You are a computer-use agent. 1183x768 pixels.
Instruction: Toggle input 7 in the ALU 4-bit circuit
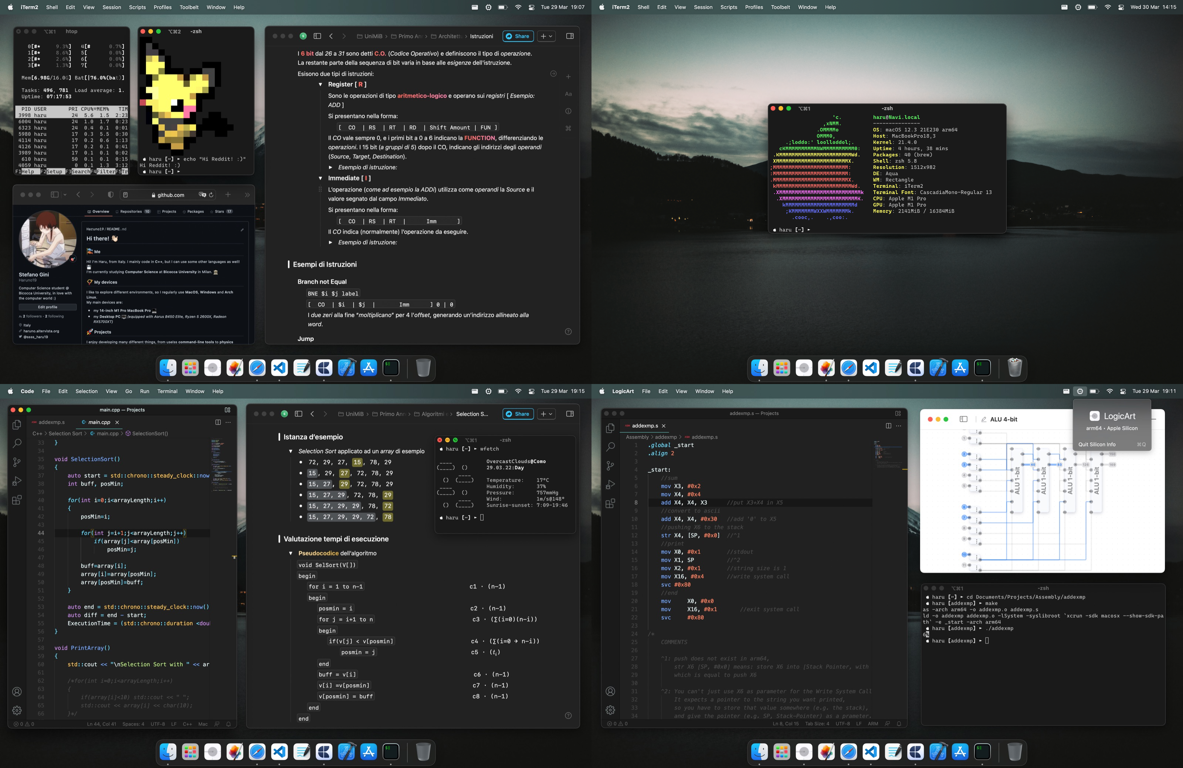click(x=964, y=518)
